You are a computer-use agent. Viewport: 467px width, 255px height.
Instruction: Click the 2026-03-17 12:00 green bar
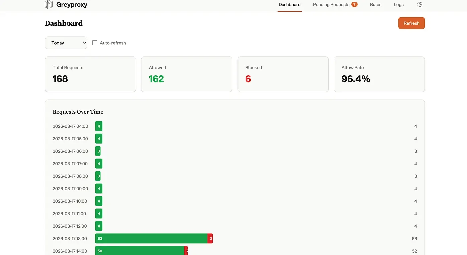[x=99, y=226]
